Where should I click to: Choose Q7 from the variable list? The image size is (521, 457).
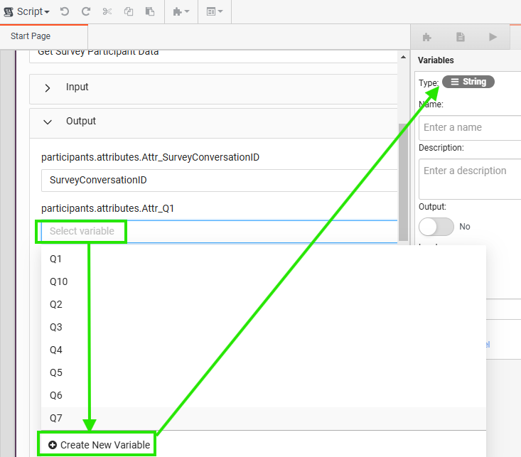tap(264, 418)
